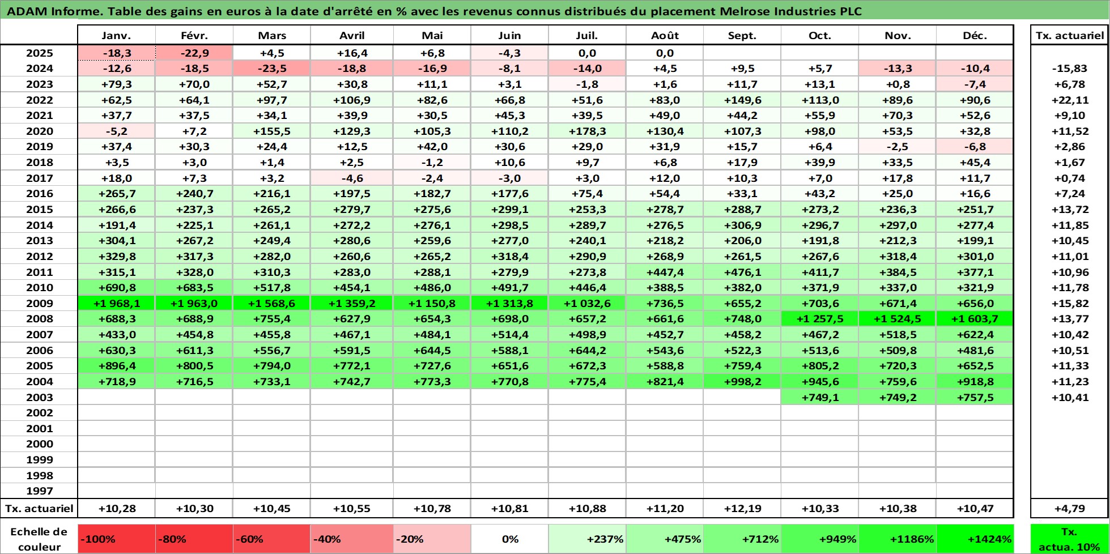Select the +749,1 cell in 2003
1110x554 pixels.
tap(820, 398)
